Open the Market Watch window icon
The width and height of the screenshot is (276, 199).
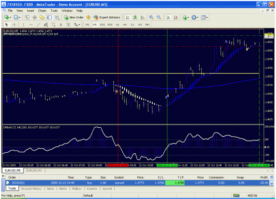27,17
